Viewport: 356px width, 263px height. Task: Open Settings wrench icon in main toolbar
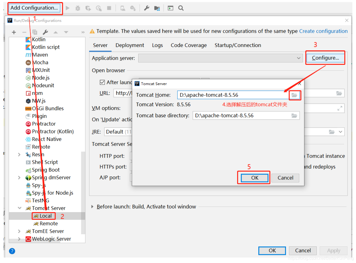point(146,8)
